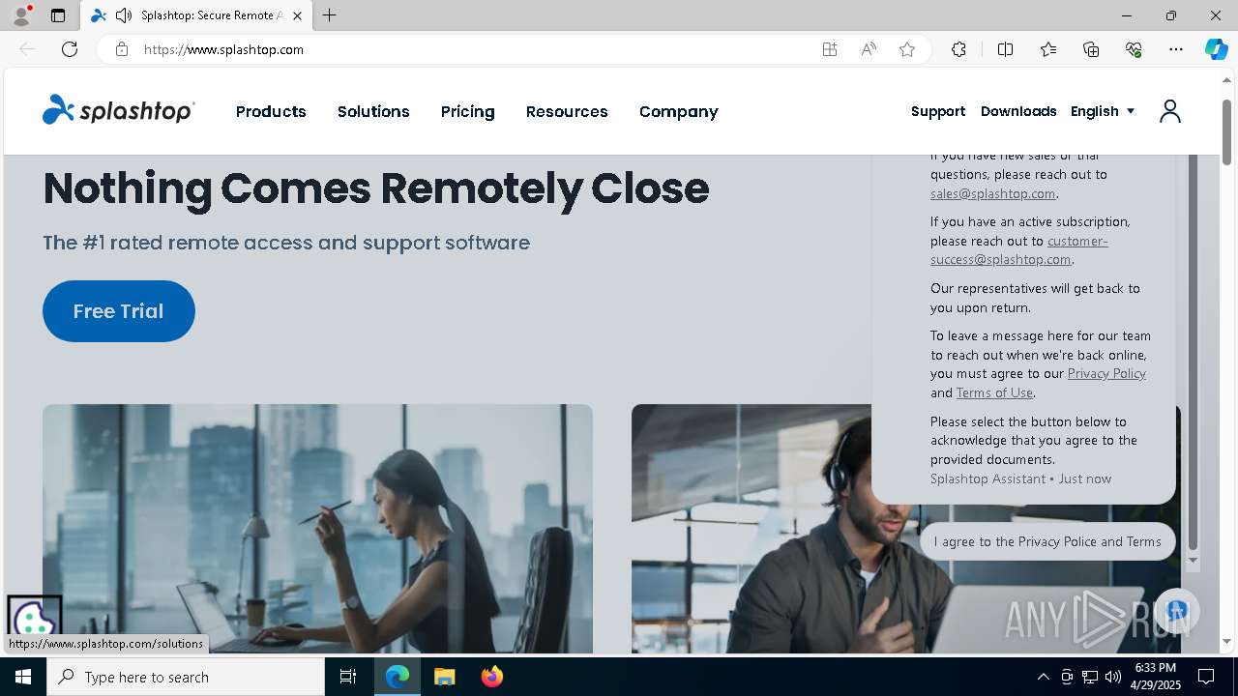Click sales@splashtop.com email link
The width and height of the screenshot is (1238, 696).
click(992, 193)
